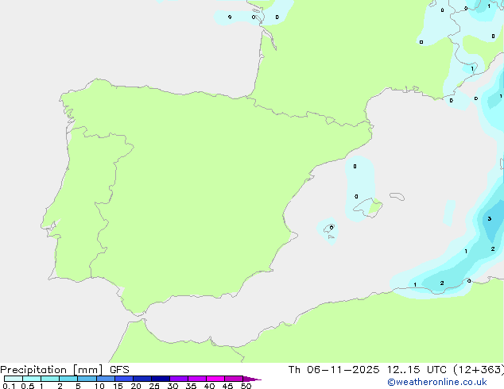Pick the 45–50 mm legend swatch
Image resolution: width=504 pixels, height=389 pixels.
click(x=234, y=379)
